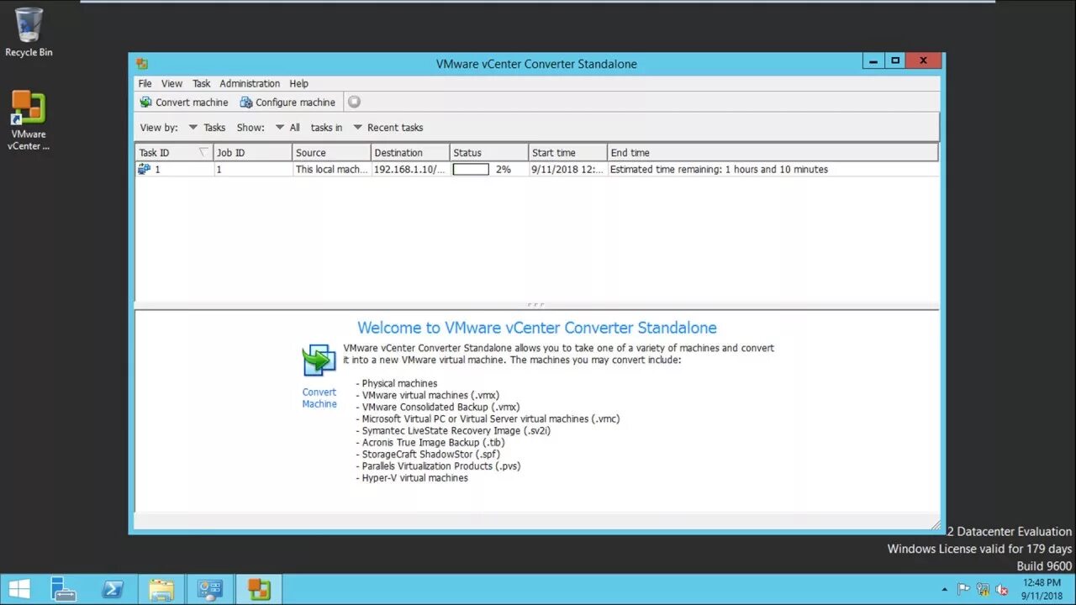Select the task 1 row icon
Image resolution: width=1076 pixels, height=605 pixels.
coord(144,169)
